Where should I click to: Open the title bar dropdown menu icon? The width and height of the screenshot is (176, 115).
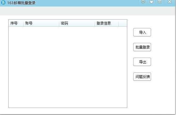pyautogui.click(x=160, y=2)
